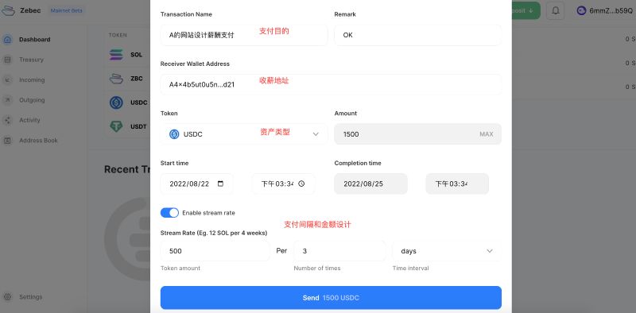
Task: Click the Mainnet Beta badge
Action: click(x=66, y=10)
